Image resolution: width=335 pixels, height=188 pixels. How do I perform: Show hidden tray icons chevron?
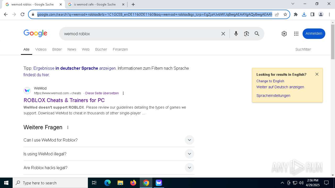(282, 183)
